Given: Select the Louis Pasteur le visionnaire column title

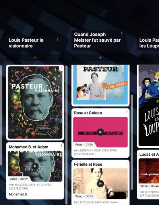Looking at the screenshot, I should [x=26, y=43].
